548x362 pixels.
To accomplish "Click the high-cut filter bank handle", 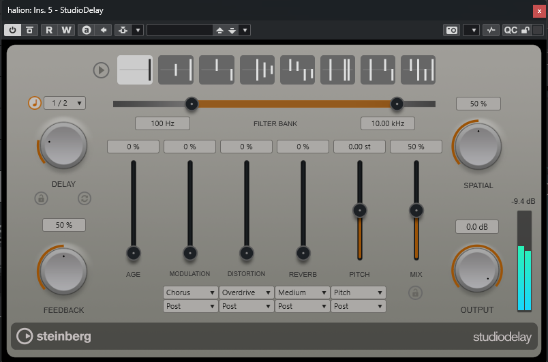I will 397,104.
